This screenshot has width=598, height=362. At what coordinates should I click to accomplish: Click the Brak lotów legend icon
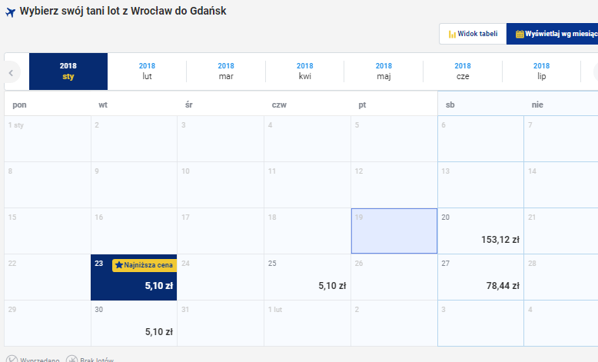[x=71, y=360]
